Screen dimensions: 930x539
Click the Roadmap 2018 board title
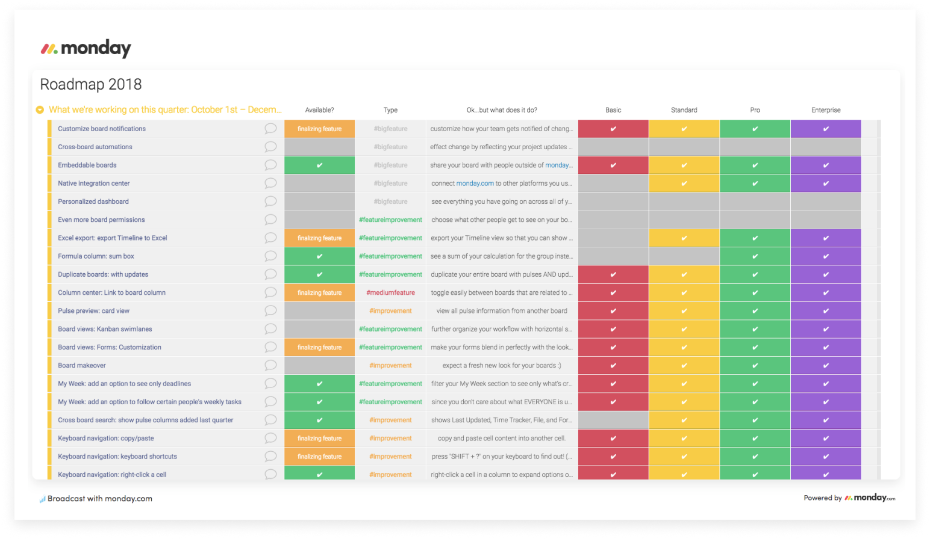point(91,84)
